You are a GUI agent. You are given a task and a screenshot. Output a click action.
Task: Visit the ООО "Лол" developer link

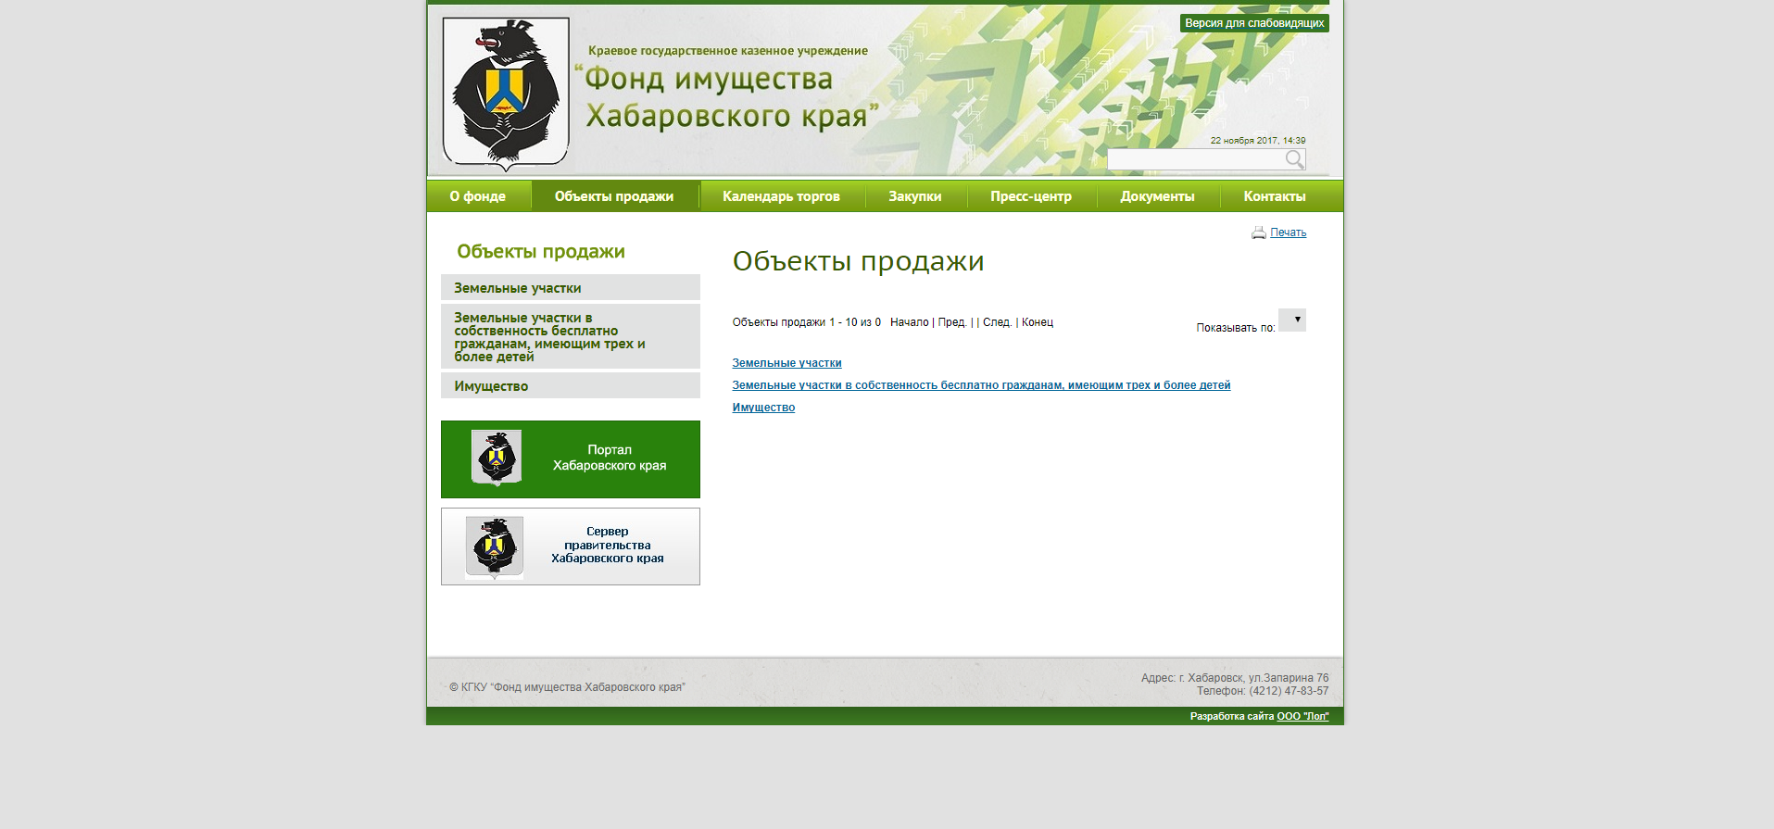click(x=1302, y=716)
